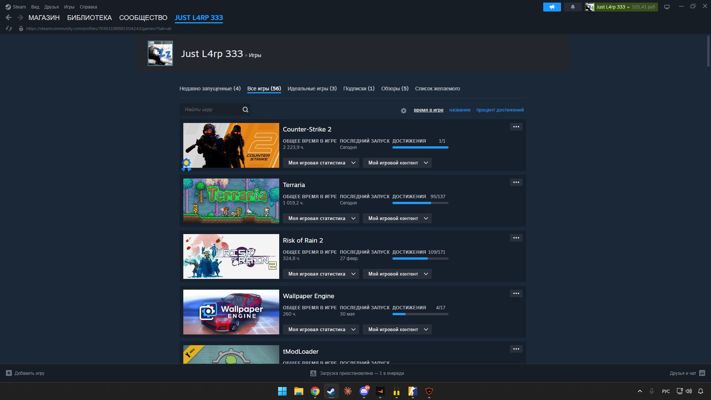This screenshot has height=400, width=711.
Task: Open the Windows Start button
Action: (282, 391)
